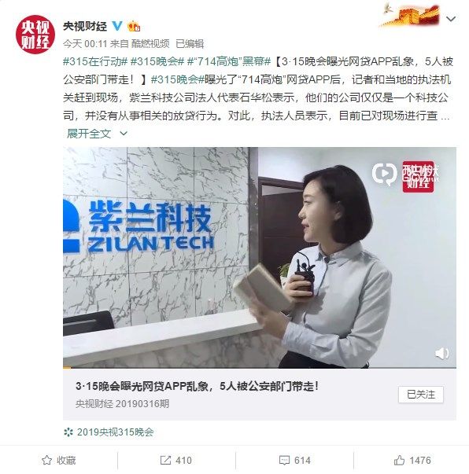The width and height of the screenshot is (469, 474).
Task: Click the 央视财经 account name
Action: tap(85, 26)
